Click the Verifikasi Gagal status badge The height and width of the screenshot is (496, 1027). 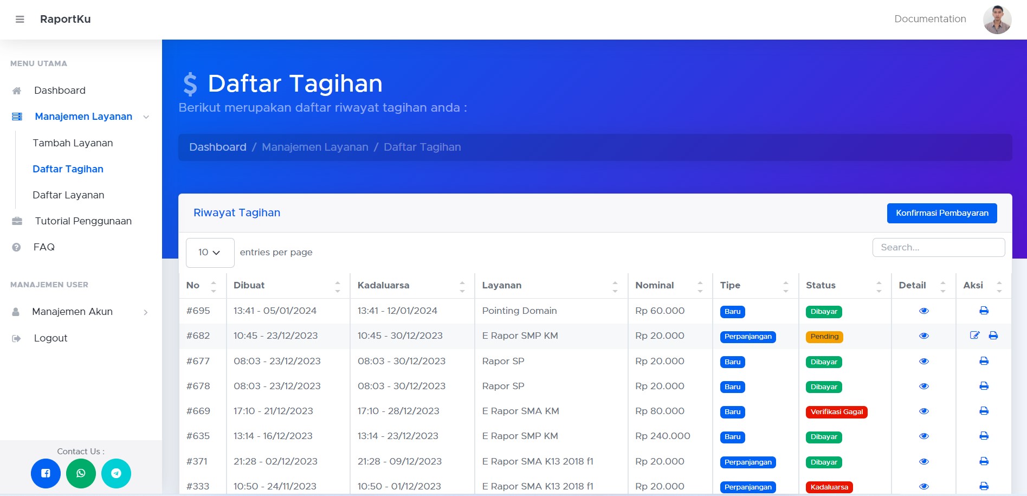(837, 412)
